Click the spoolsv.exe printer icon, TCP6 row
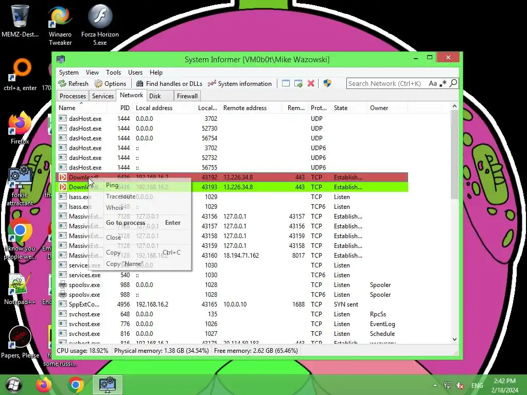527x395 pixels. click(62, 295)
